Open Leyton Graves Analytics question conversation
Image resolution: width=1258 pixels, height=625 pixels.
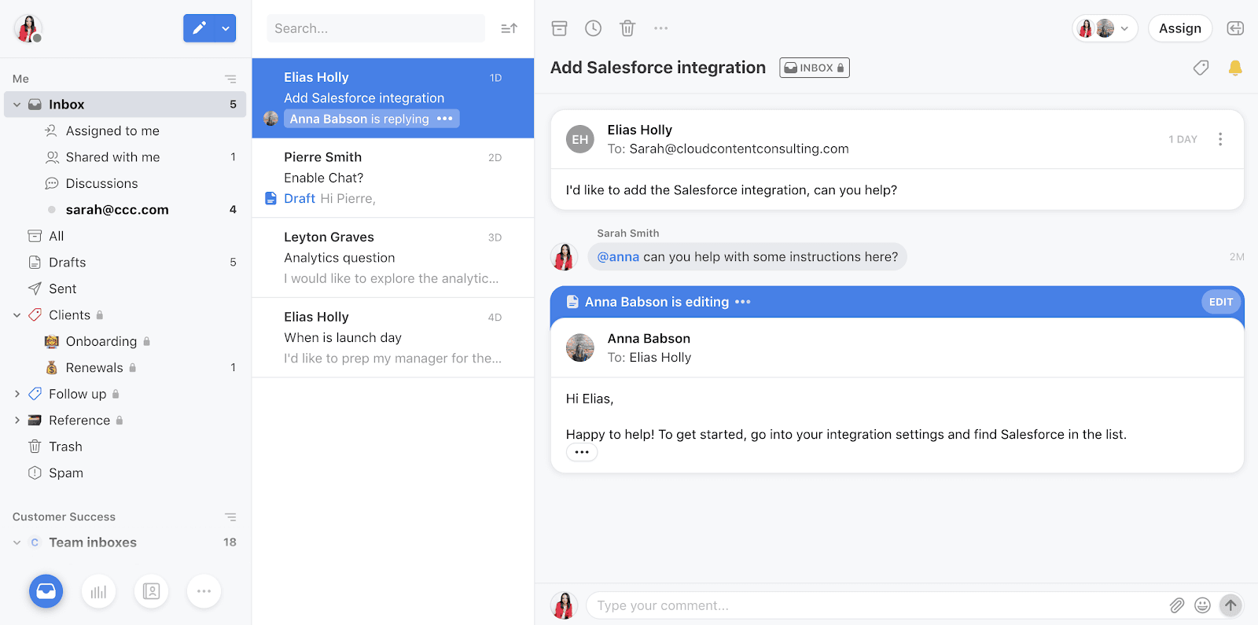click(x=393, y=258)
